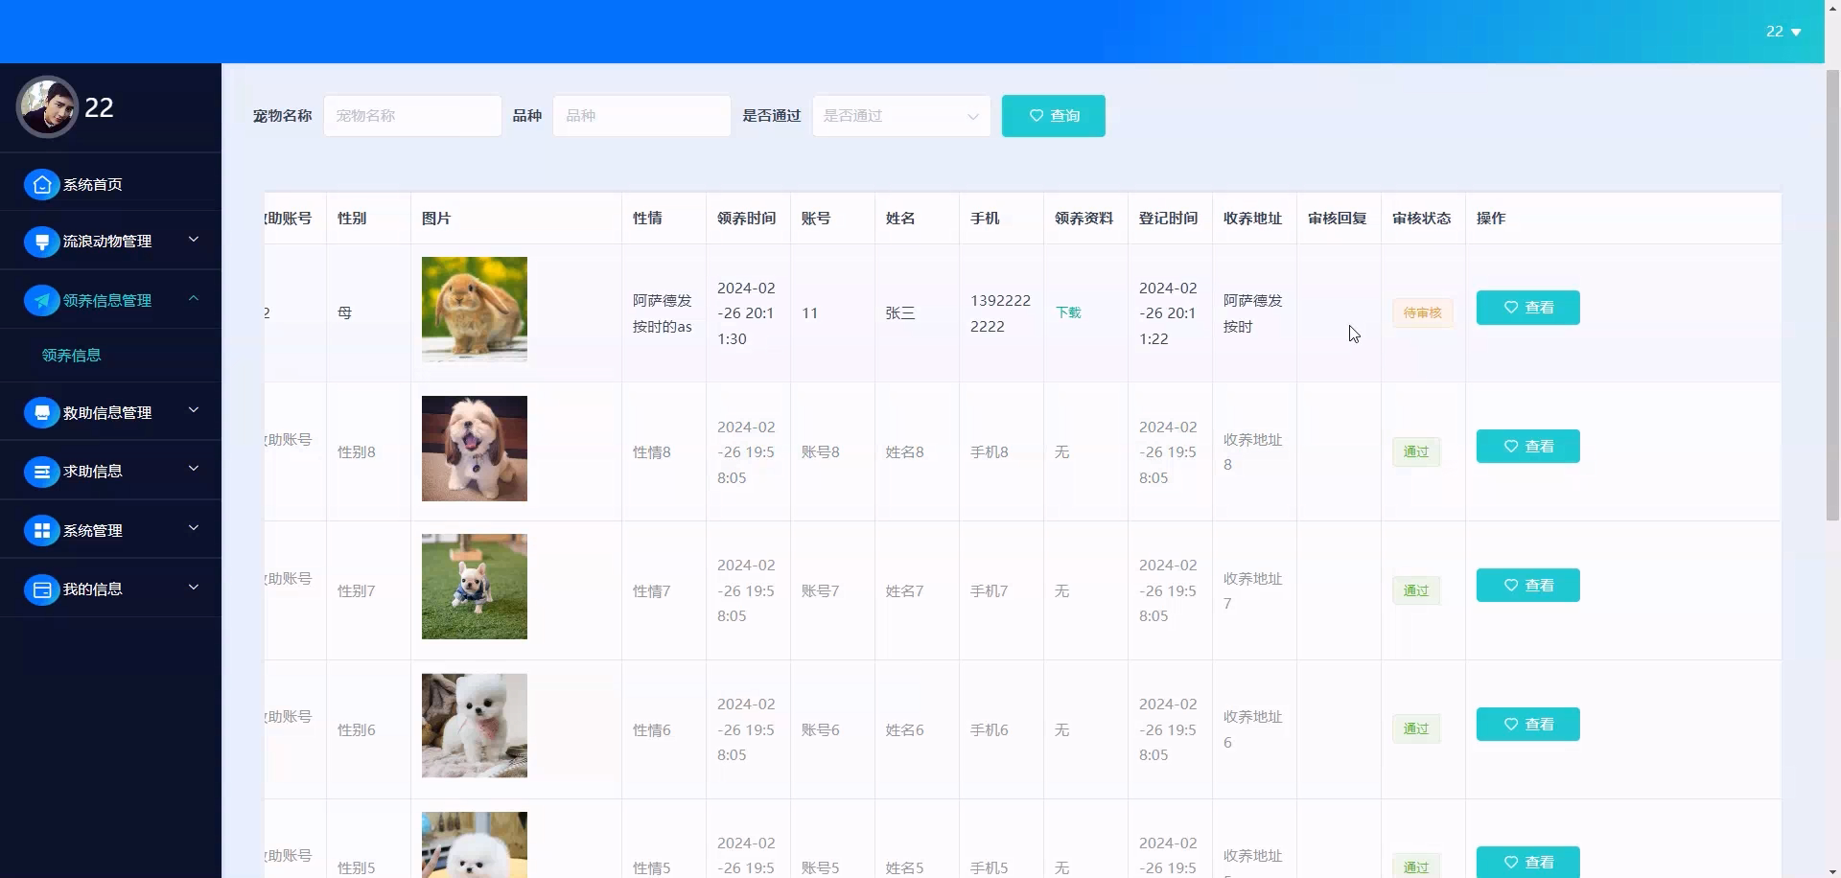Open the white Pomeranian photo in 性情6 row
Screen dimensions: 1841x878
pyautogui.click(x=475, y=726)
